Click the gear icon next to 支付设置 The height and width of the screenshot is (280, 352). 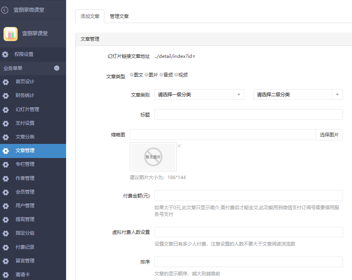point(5,123)
